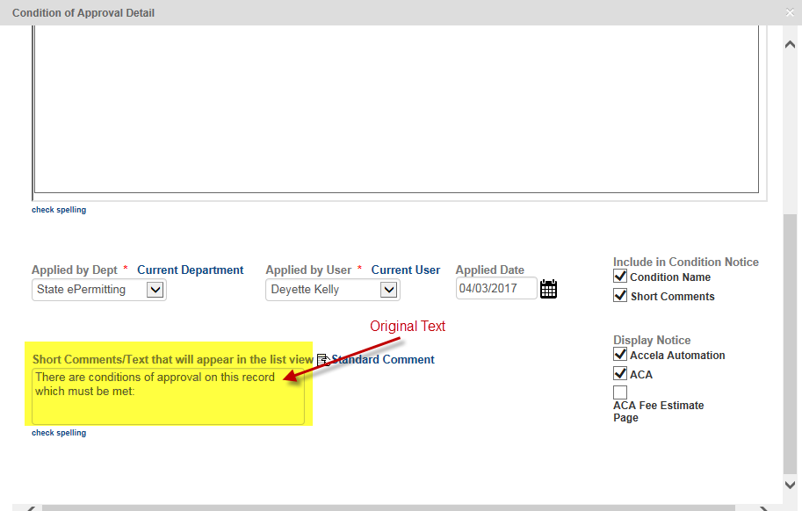The image size is (802, 511).
Task: Click the scroll up arrow on vertical scrollbar
Action: pos(791,44)
